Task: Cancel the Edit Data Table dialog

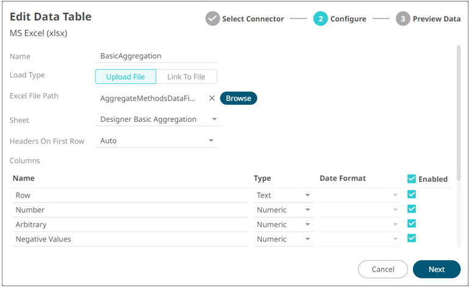Action: 383,269
